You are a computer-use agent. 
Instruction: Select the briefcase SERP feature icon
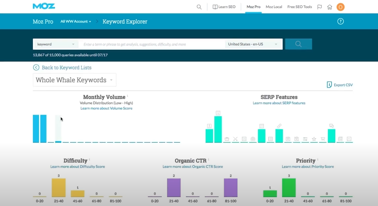227,139
